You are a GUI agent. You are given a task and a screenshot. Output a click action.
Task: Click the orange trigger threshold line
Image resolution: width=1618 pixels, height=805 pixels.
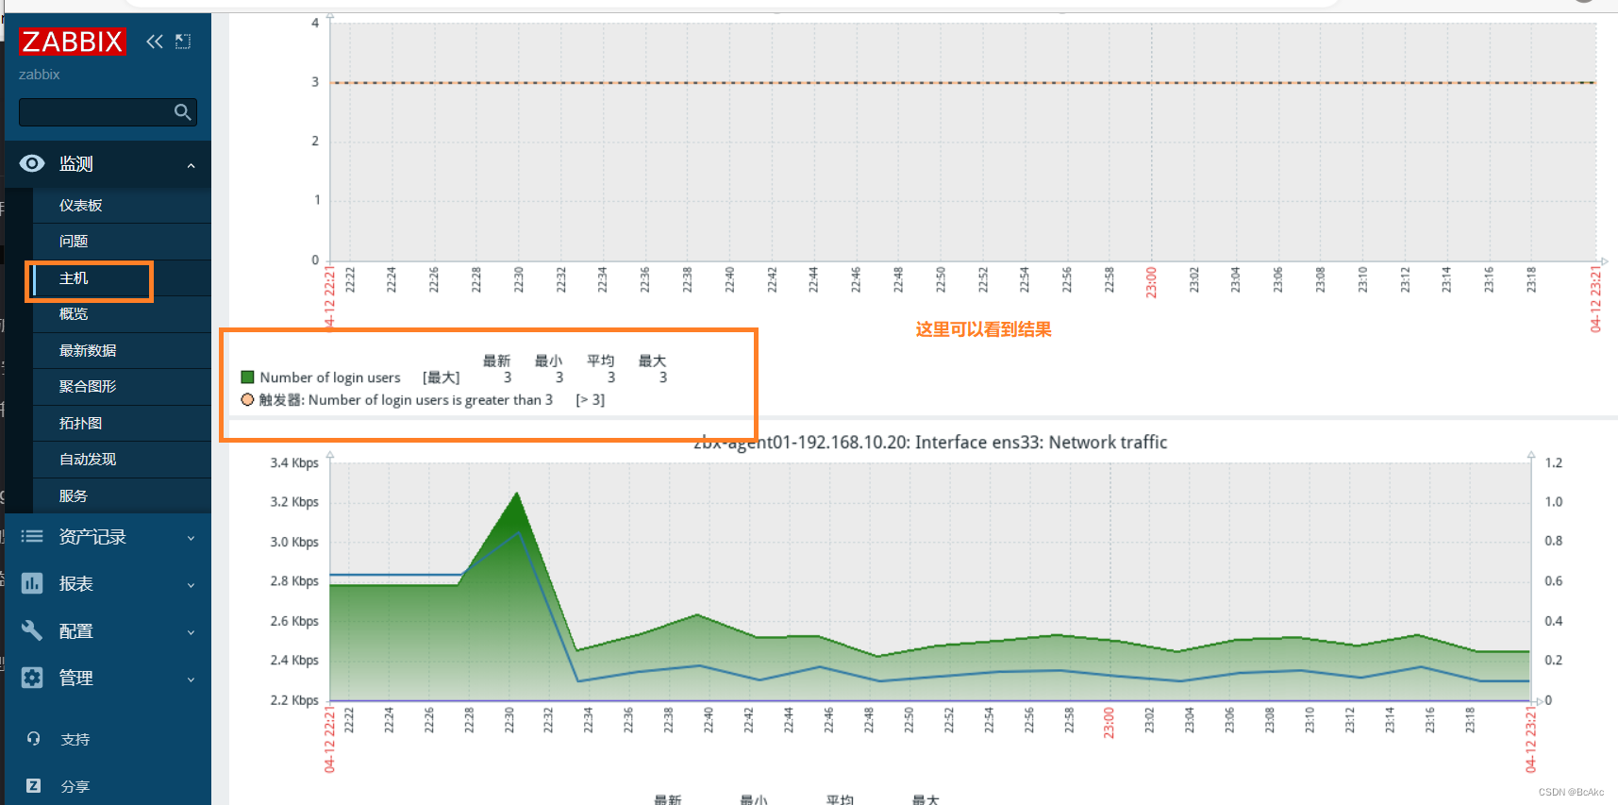962,82
